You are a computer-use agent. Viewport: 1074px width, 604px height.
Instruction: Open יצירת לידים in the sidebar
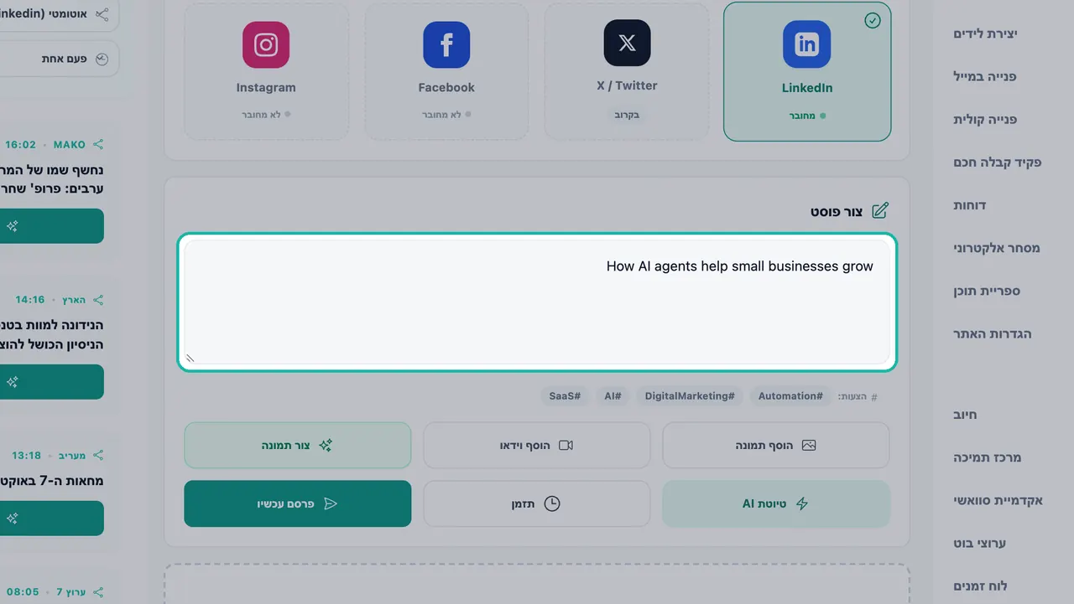985,34
